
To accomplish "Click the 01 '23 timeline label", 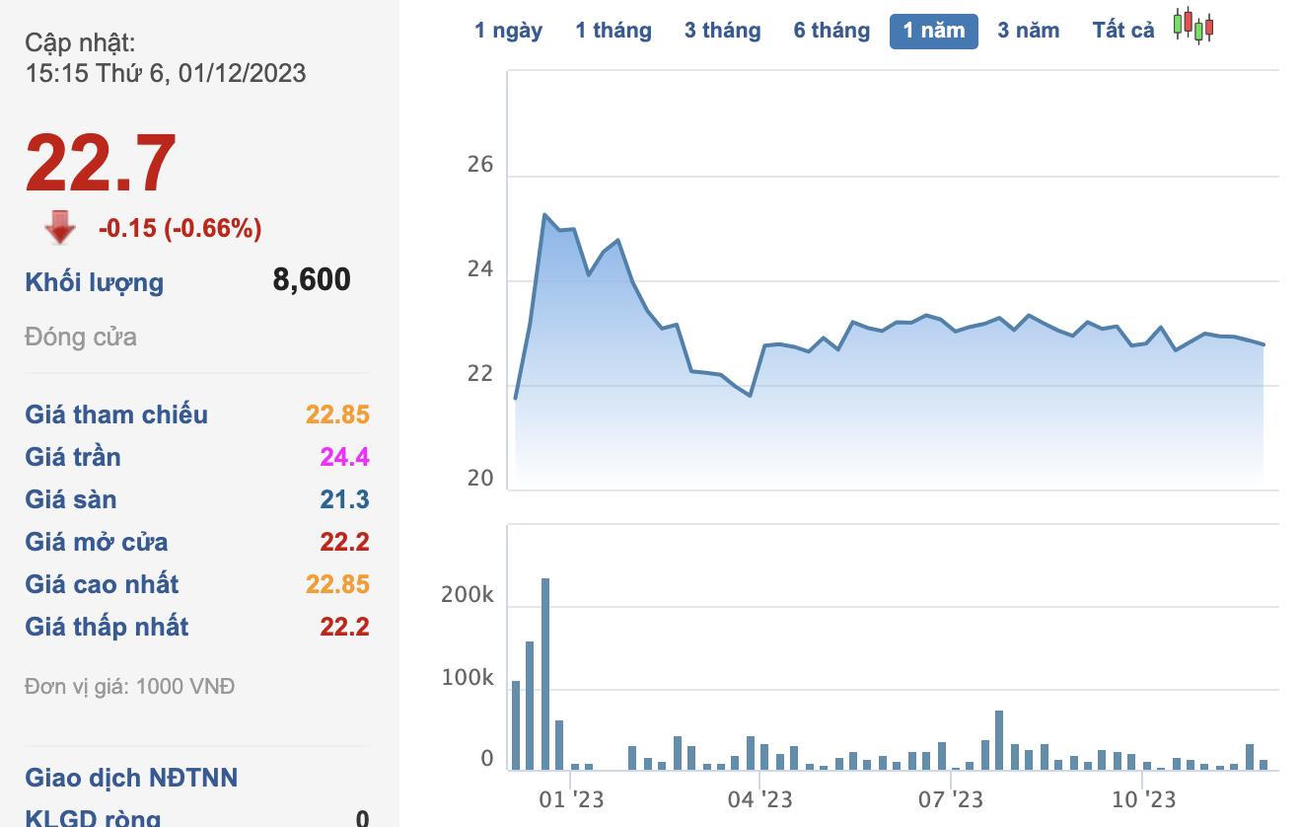I will click(571, 798).
